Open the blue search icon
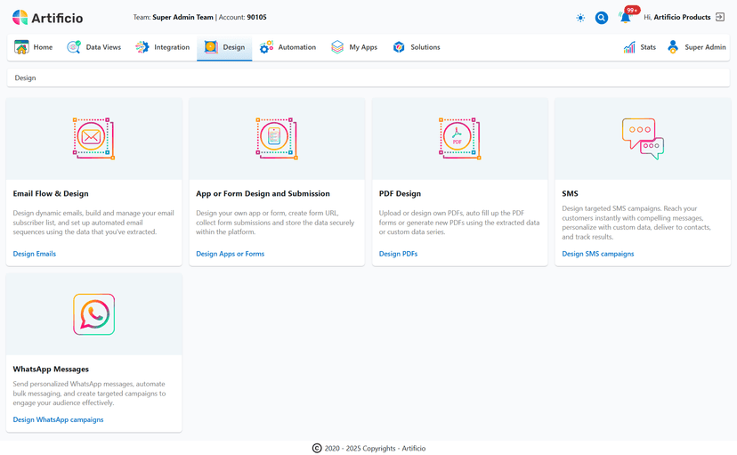Image resolution: width=737 pixels, height=455 pixels. (601, 18)
